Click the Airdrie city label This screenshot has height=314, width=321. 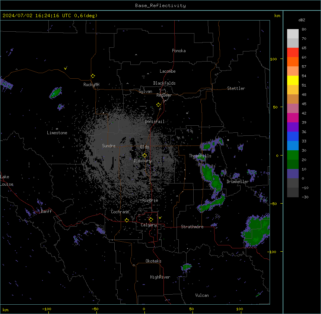pyautogui.click(x=150, y=200)
